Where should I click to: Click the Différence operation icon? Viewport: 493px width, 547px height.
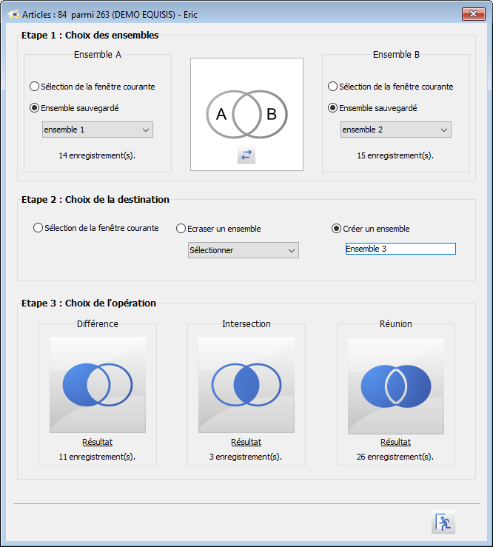[x=98, y=385]
